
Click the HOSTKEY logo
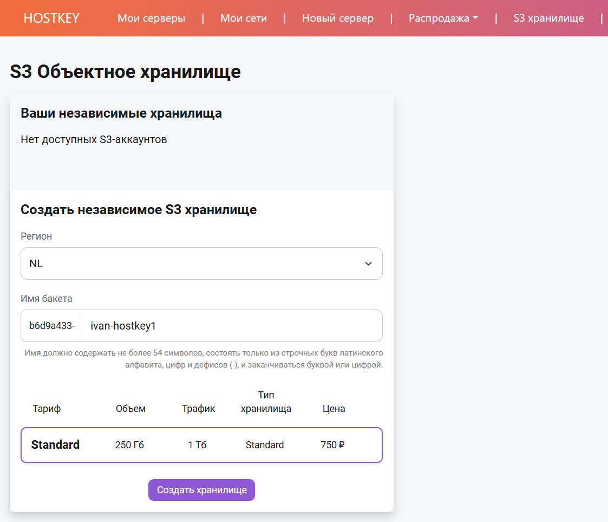(51, 18)
